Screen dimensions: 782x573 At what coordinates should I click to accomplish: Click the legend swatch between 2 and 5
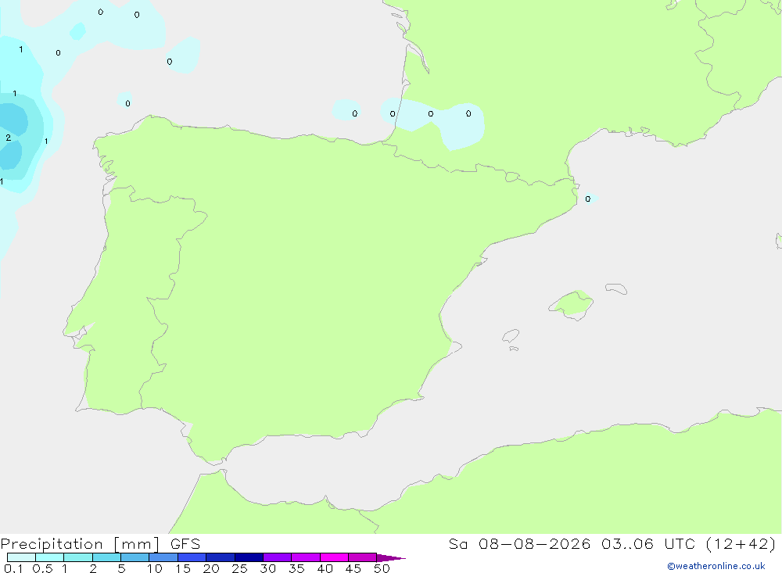point(106,557)
